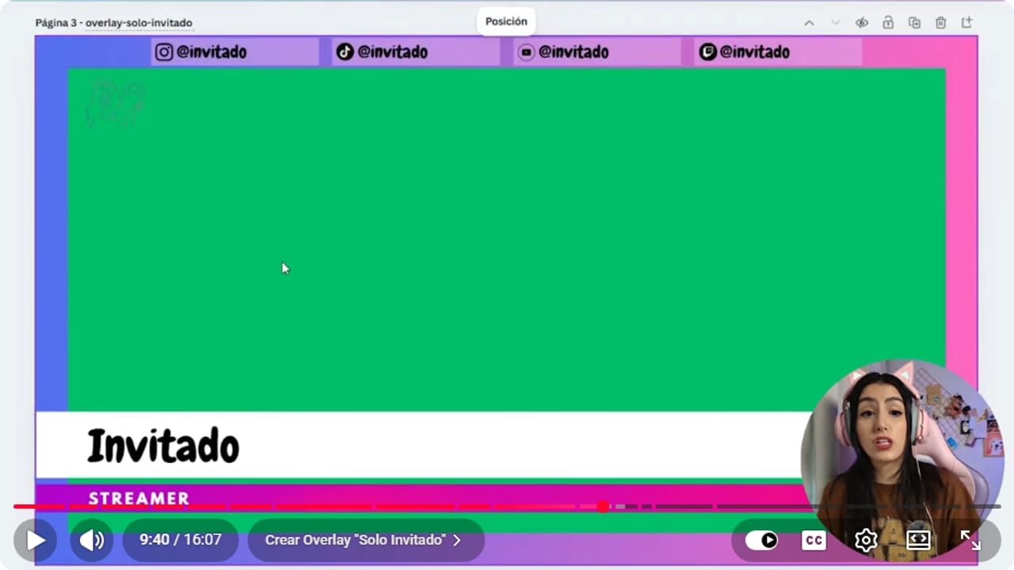Screen dimensions: 1014x570
Task: Select the faint logo on the green area
Action: point(116,102)
